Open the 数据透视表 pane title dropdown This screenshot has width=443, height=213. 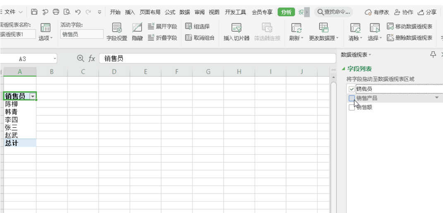pyautogui.click(x=370, y=55)
